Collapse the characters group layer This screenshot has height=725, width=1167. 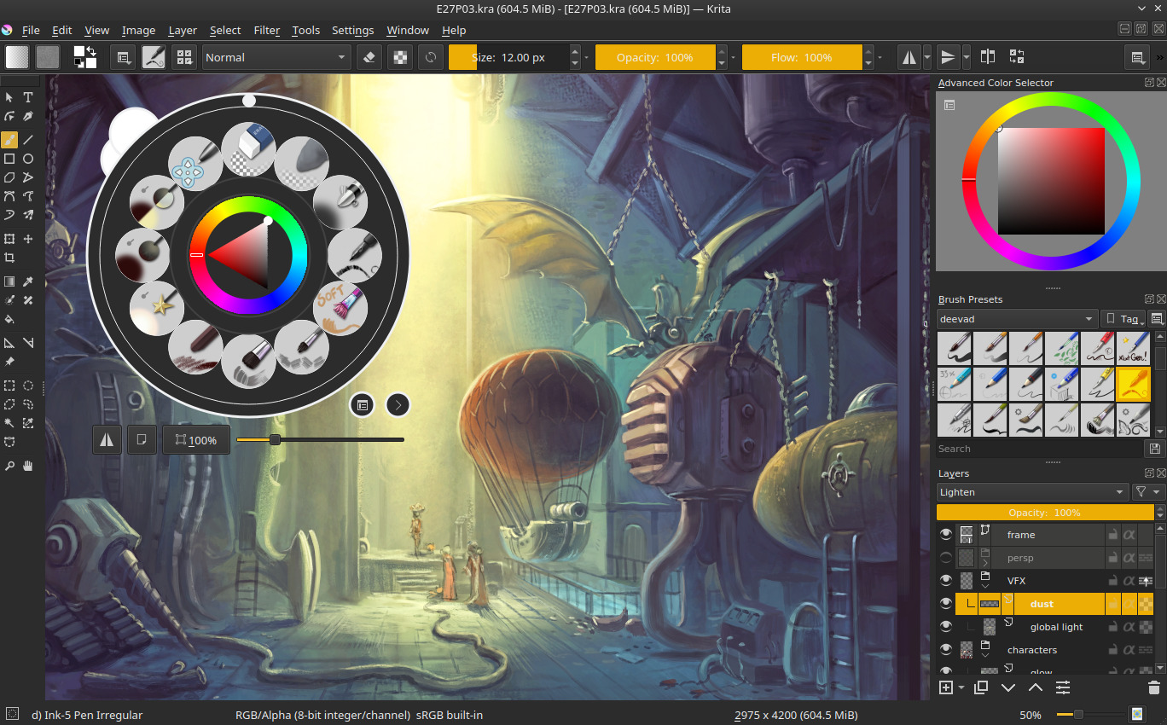pos(985,655)
